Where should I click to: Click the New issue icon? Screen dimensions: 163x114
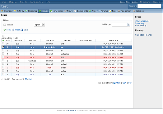click(51, 11)
